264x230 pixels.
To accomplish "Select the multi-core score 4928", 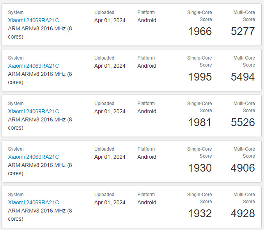I will (243, 214).
